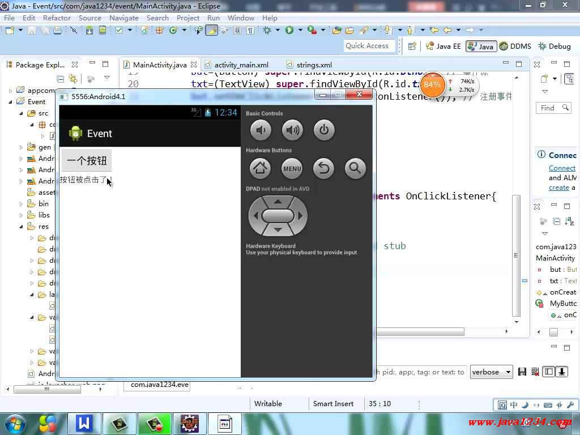Viewport: 580px width, 435px height.
Task: Switch to the strings.xml editor tab
Action: 314,65
